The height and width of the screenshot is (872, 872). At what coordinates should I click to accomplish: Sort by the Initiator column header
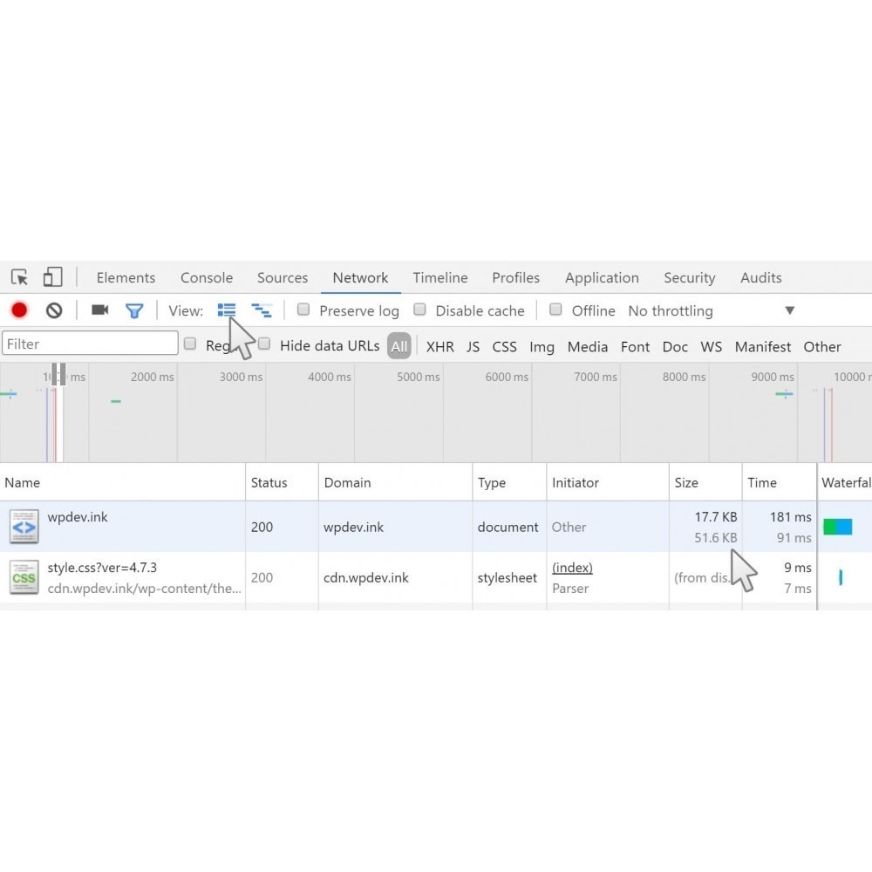(608, 482)
